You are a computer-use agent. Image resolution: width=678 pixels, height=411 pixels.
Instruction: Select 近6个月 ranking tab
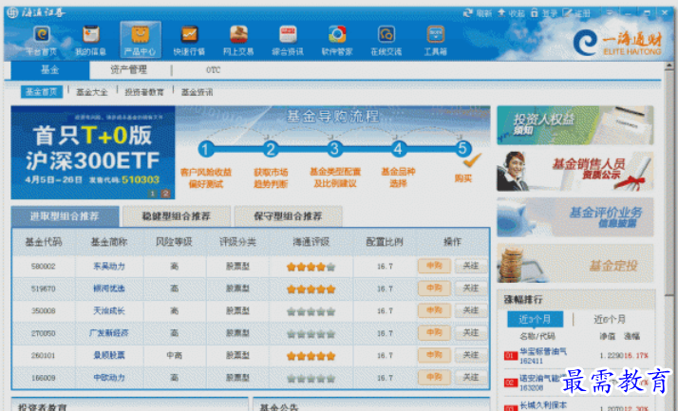[x=610, y=319]
